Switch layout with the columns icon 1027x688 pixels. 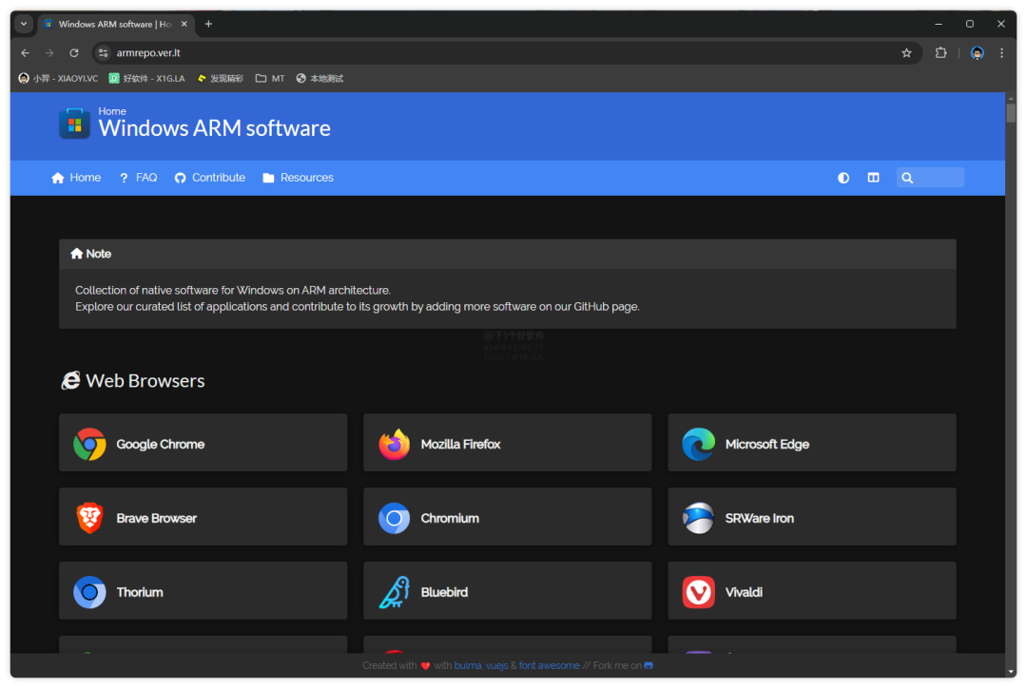pyautogui.click(x=873, y=178)
